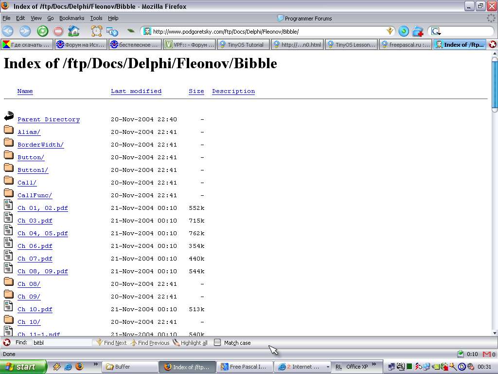Go to Home page via toolbar

click(x=74, y=31)
